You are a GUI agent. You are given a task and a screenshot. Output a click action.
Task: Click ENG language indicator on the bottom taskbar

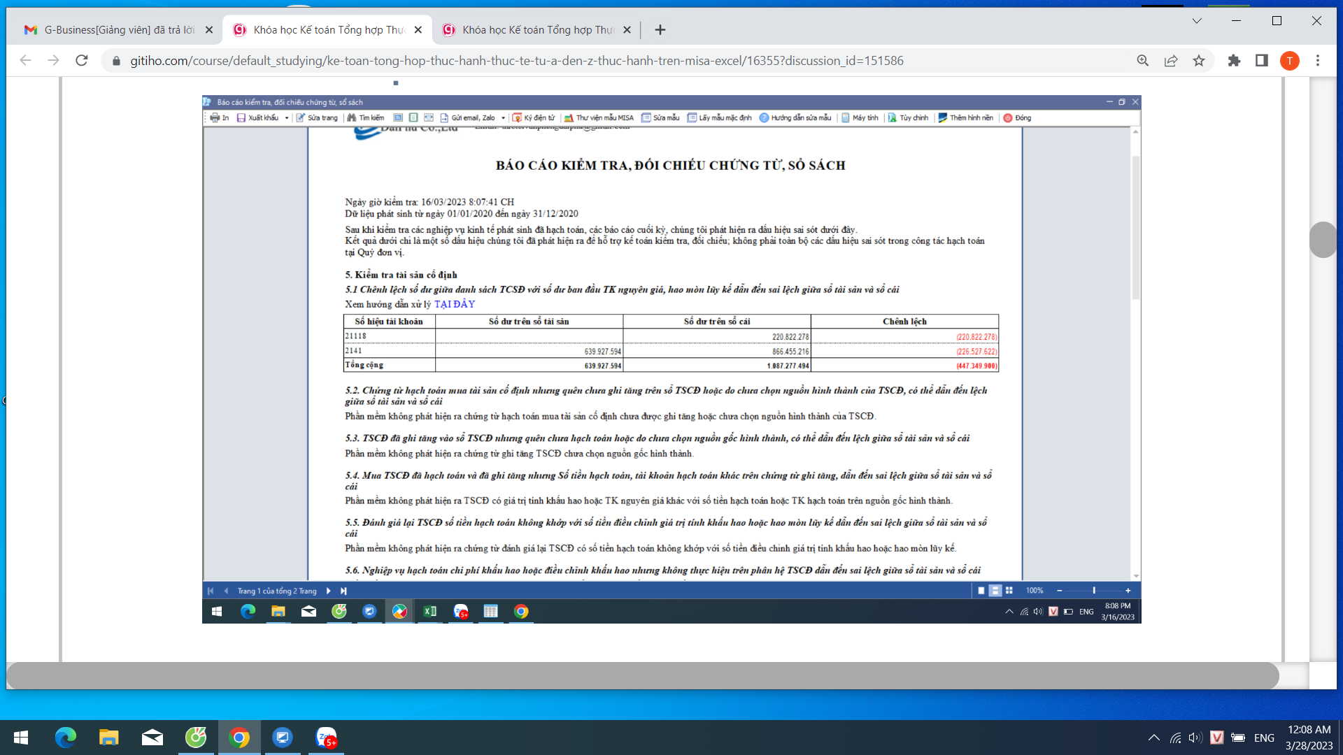1264,738
